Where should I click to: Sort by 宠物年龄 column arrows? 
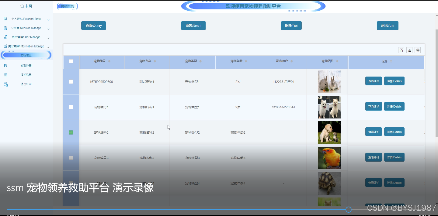tap(246, 61)
